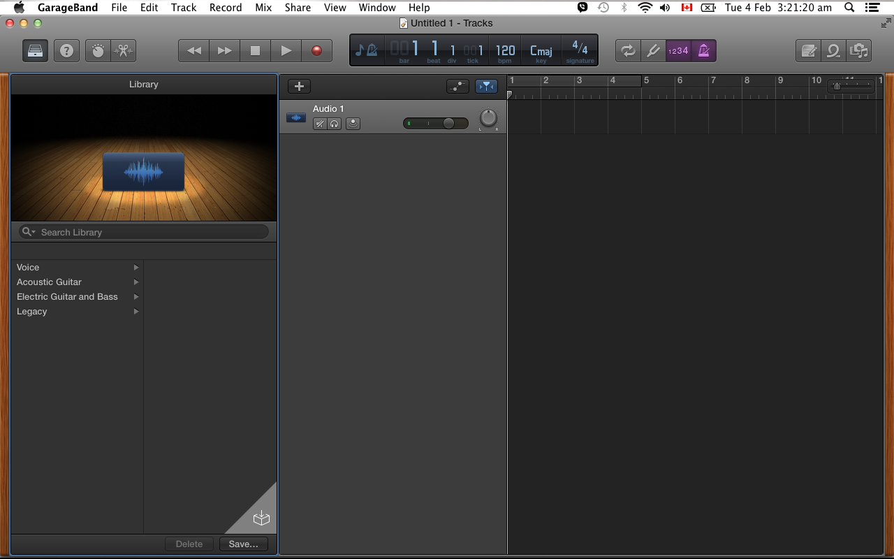Open the Media Browser button
This screenshot has height=559, width=894.
[858, 51]
